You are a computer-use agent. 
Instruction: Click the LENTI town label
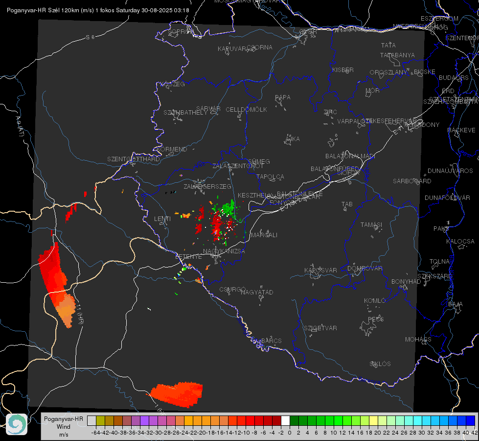click(162, 219)
